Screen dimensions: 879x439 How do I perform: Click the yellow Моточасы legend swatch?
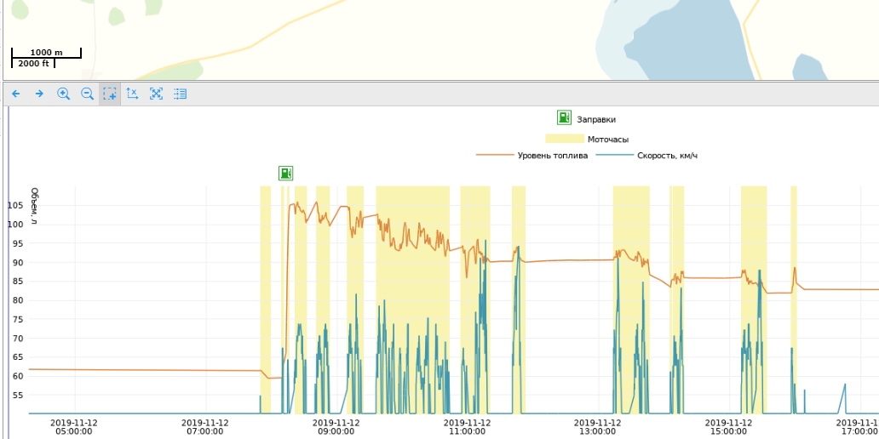pos(563,139)
